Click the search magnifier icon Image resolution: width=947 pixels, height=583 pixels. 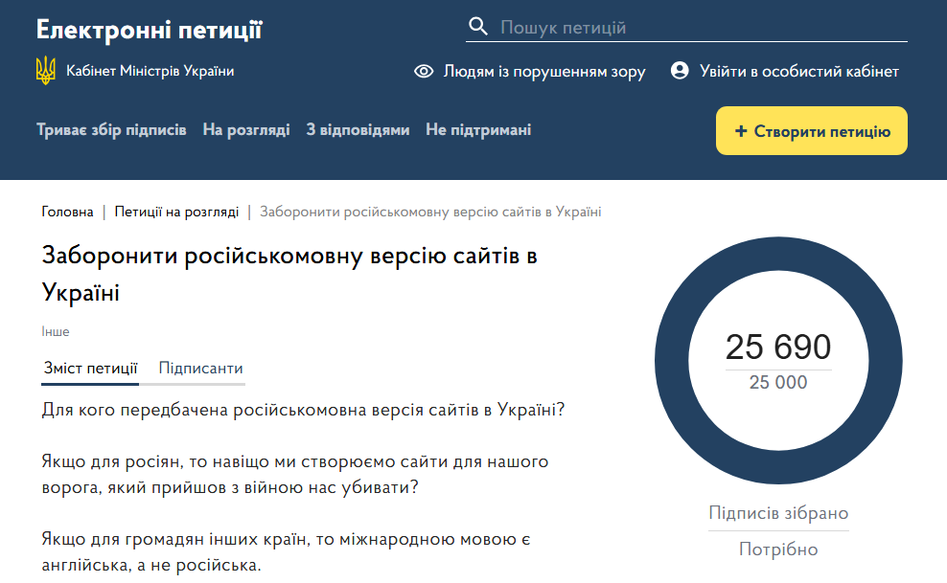pyautogui.click(x=477, y=27)
